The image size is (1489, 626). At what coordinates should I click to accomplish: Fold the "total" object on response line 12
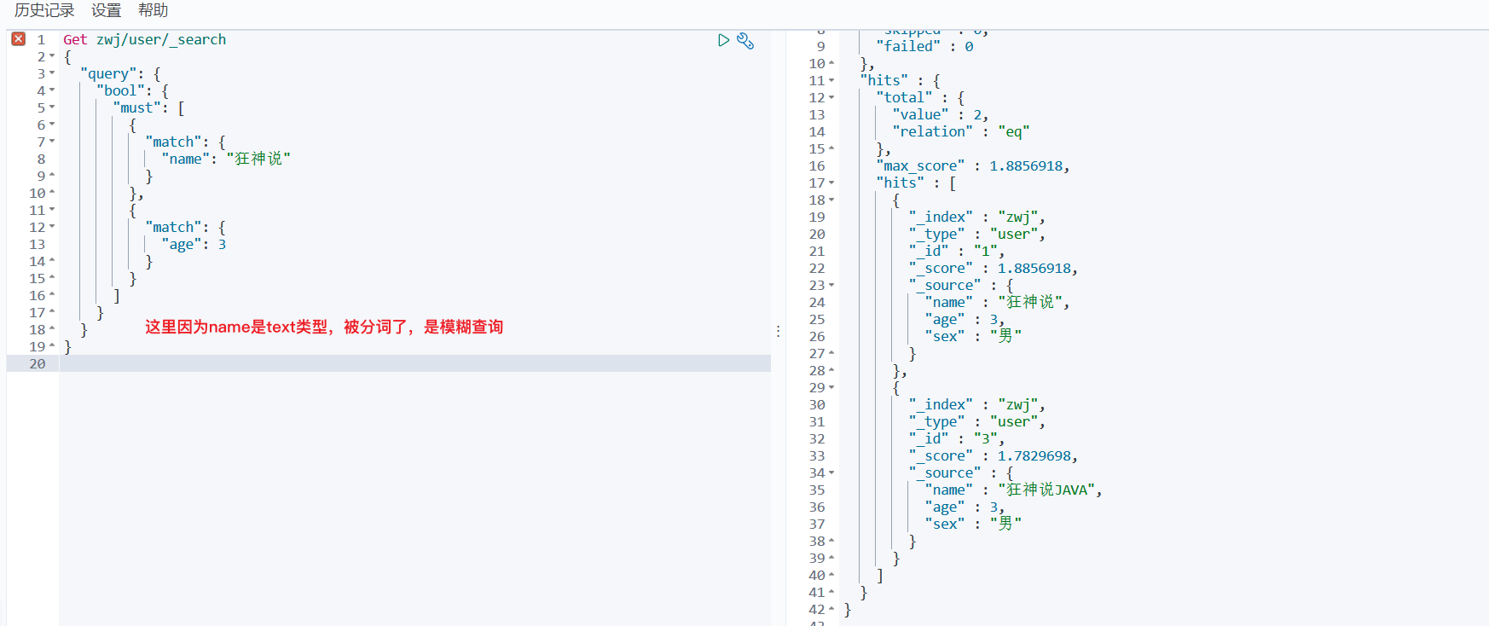point(831,97)
